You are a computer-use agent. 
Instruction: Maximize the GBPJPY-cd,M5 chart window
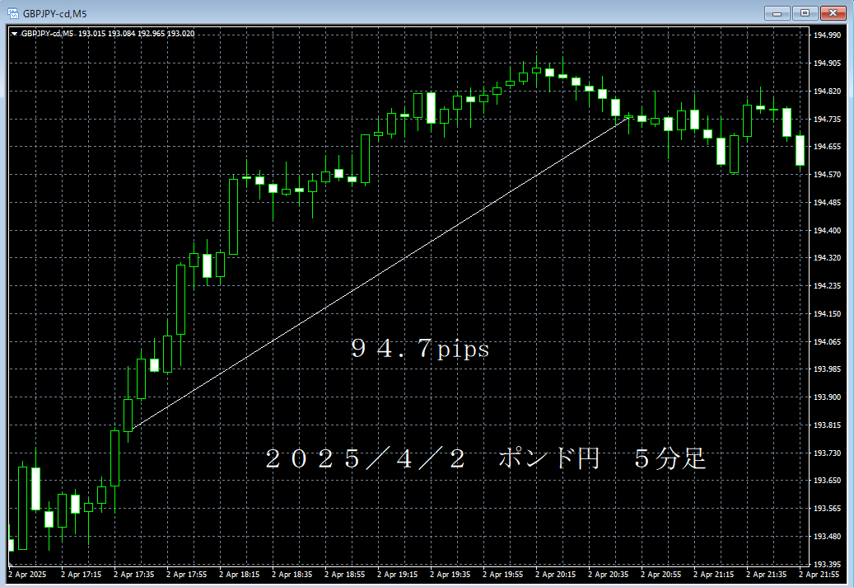(x=805, y=13)
